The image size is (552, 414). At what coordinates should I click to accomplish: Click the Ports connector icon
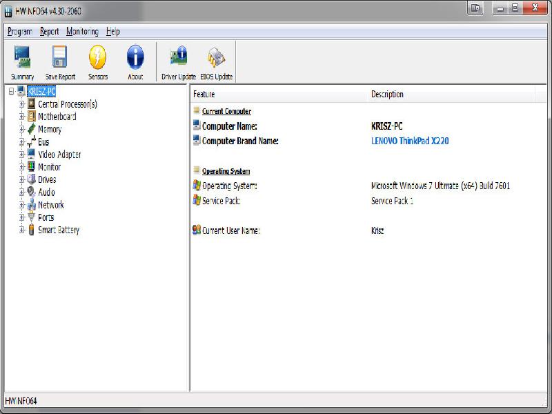coord(32,217)
